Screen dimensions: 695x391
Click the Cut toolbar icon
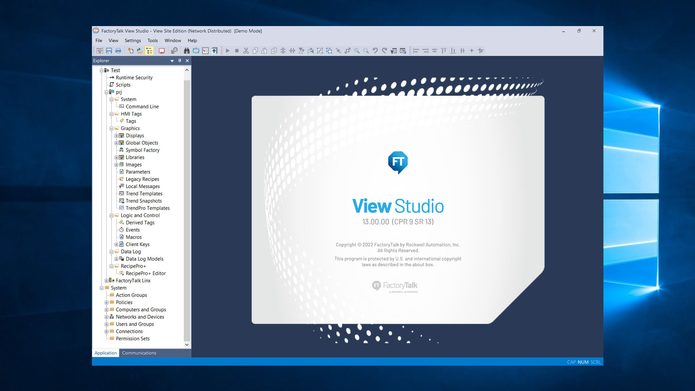[246, 51]
